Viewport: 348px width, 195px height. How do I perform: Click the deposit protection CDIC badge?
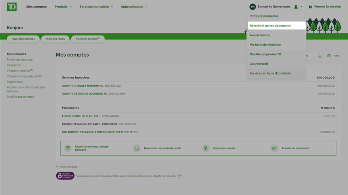(65, 176)
